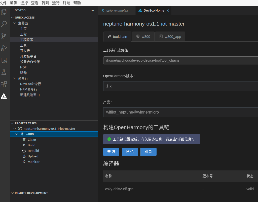Select the toolchain settings tab
The width and height of the screenshot is (258, 202).
coord(117,37)
